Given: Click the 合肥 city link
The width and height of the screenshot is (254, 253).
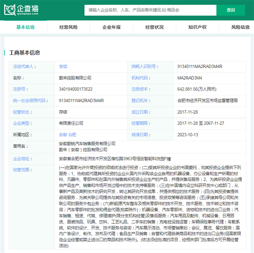Looking at the screenshot, I should (x=72, y=135).
